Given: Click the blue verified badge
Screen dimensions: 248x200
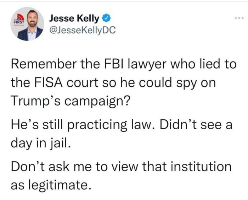Looking at the screenshot, I should point(106,17).
